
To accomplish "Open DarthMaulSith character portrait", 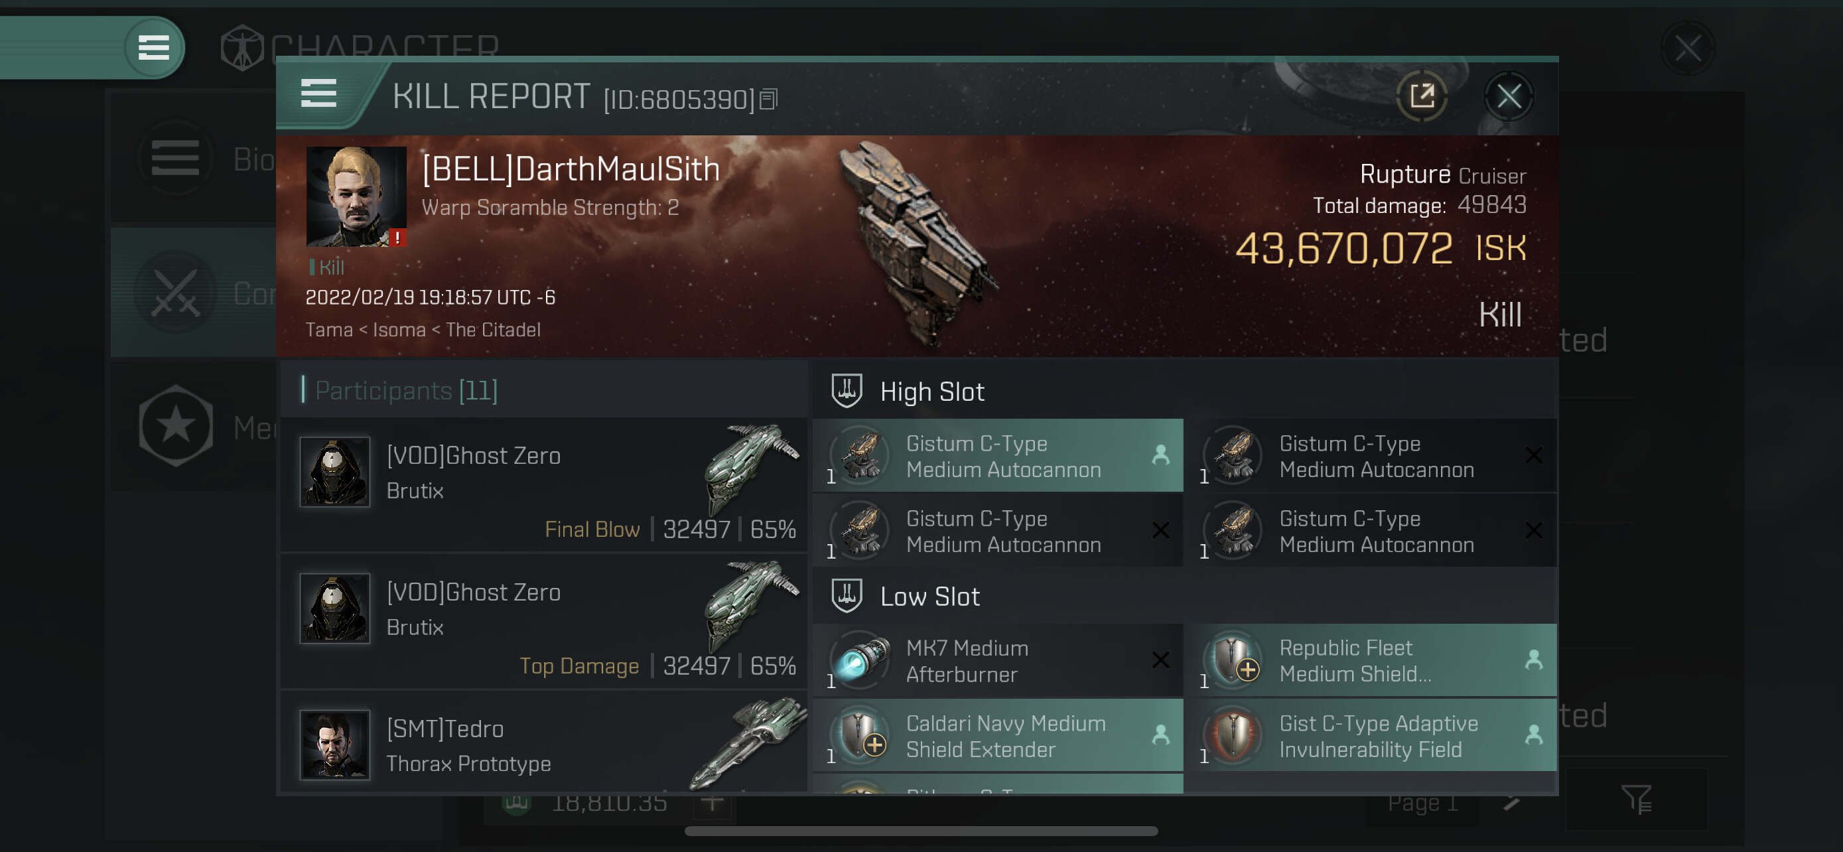I will coord(356,196).
